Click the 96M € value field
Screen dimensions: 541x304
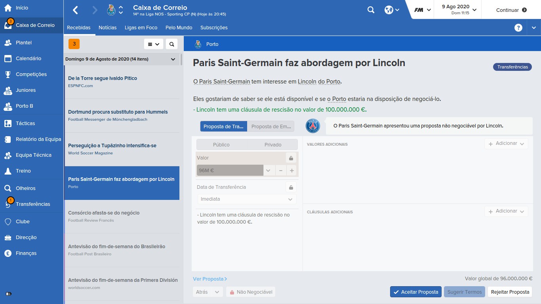(x=230, y=171)
